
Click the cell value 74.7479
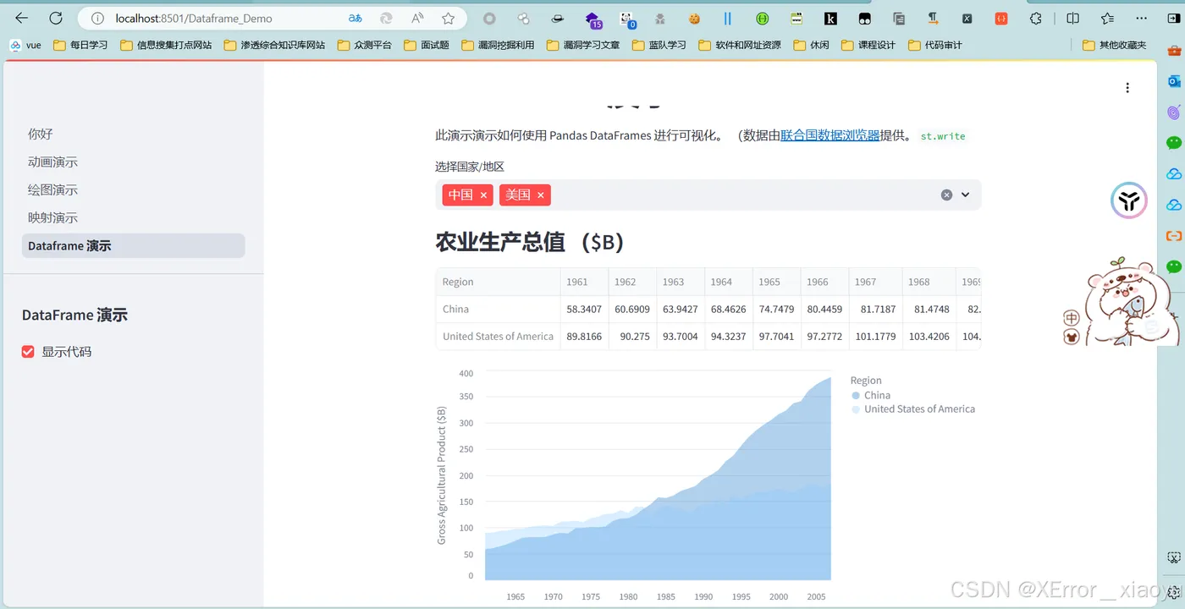coord(776,309)
